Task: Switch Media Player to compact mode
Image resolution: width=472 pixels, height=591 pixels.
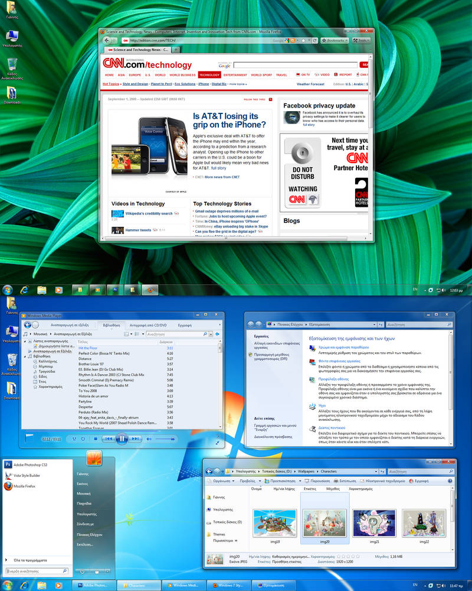Action: [218, 443]
